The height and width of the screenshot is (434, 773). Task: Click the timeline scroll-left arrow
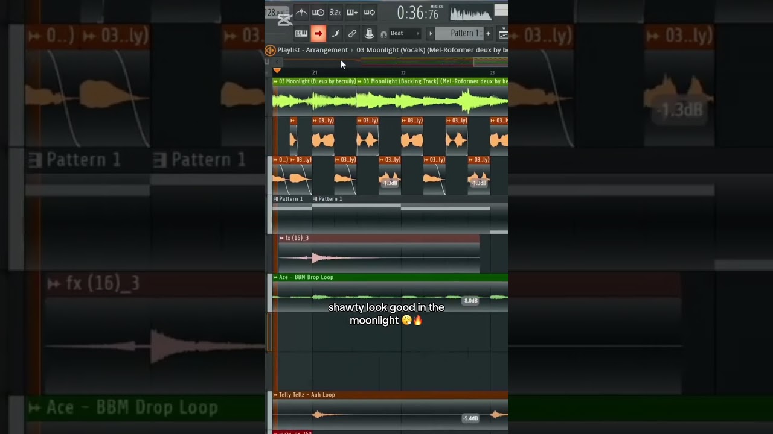tap(278, 61)
